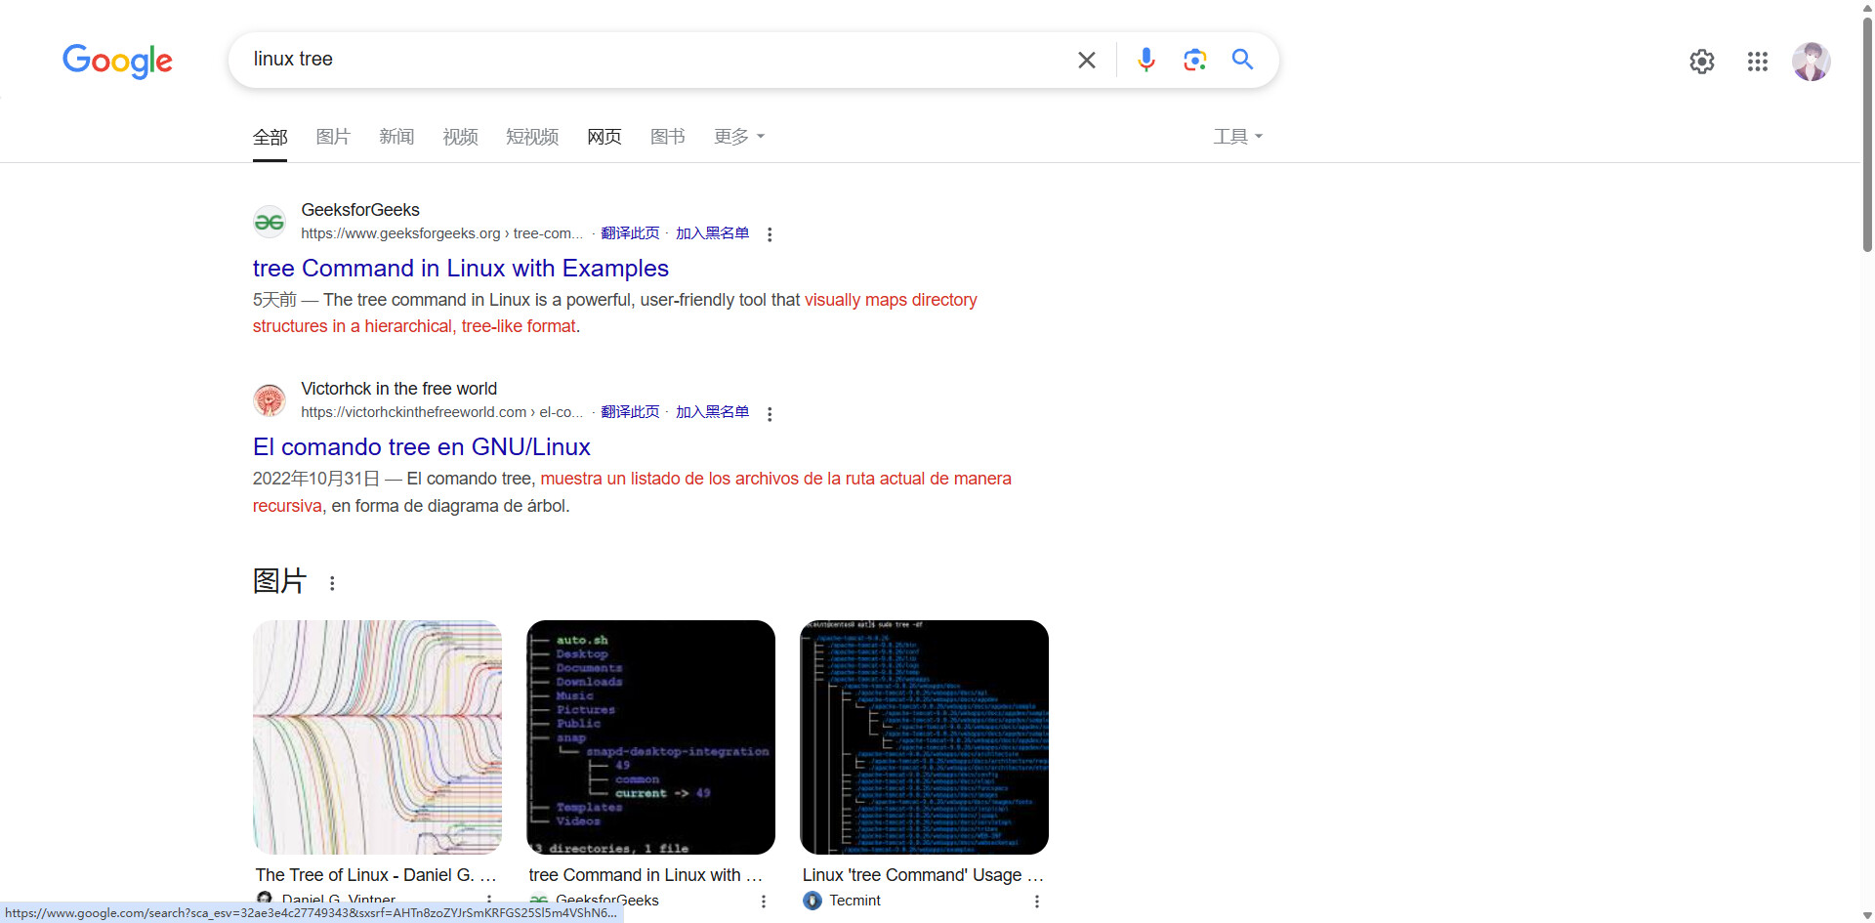
Task: Open the tree terminal output thumbnail
Action: click(650, 737)
